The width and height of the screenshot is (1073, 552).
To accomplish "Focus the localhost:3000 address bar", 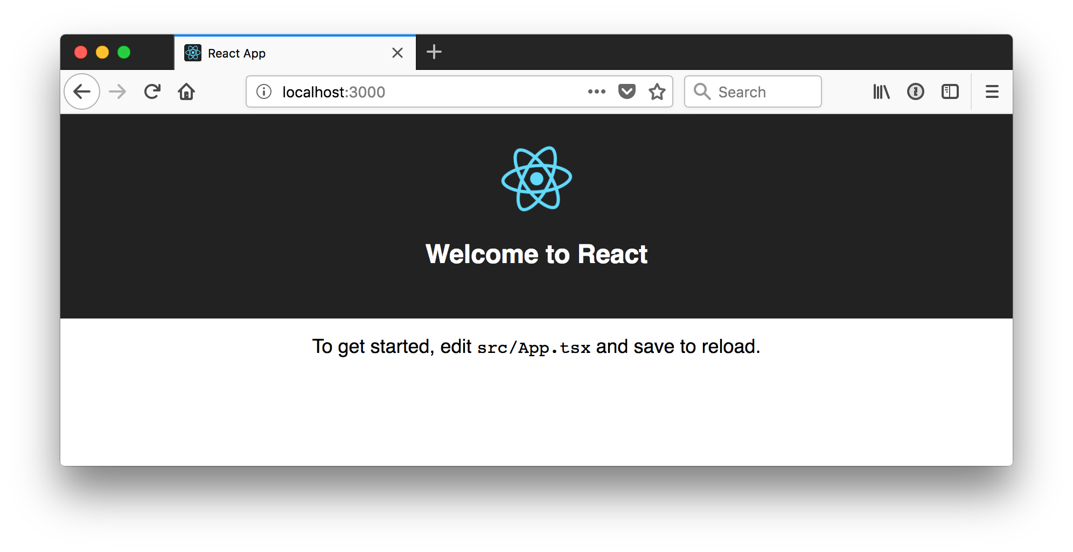I will (x=420, y=92).
